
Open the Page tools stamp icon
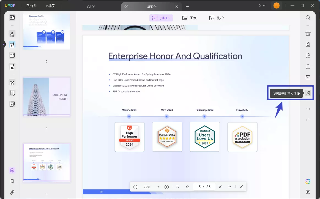[12, 104]
